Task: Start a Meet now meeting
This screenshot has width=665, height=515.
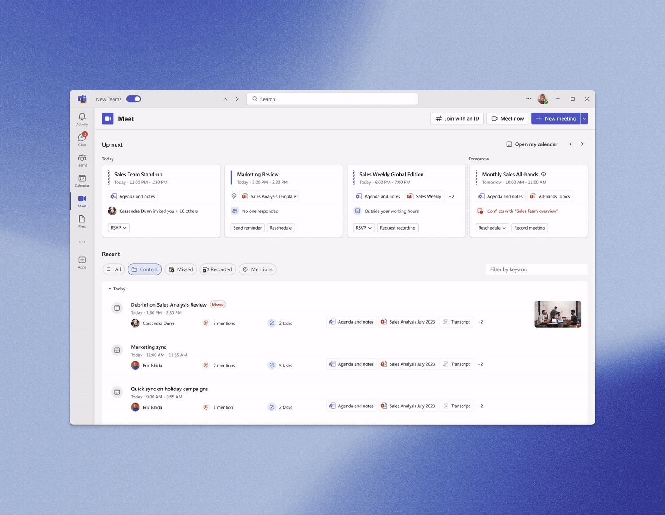Action: pyautogui.click(x=508, y=118)
